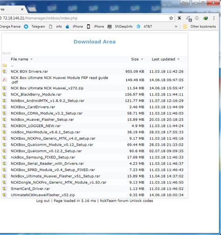This screenshot has height=235, width=221.
Task: Sort by File name arrow
Action: coord(31,59)
